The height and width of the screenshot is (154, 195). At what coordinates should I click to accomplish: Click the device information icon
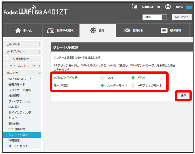[164, 30]
